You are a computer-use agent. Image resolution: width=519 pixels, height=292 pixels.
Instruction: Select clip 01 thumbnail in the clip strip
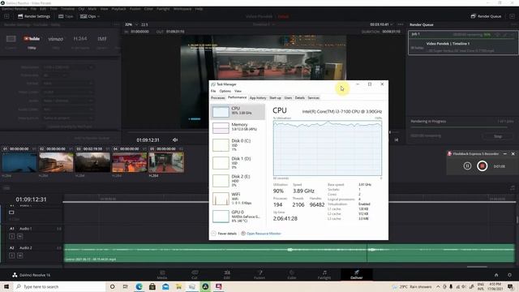point(19,162)
